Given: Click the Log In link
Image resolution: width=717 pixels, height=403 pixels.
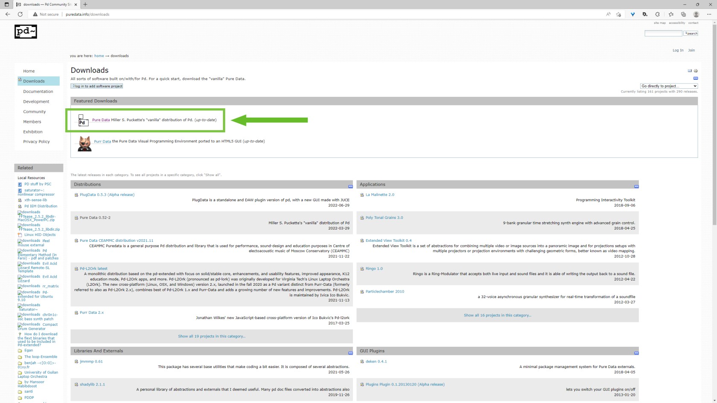Looking at the screenshot, I should click(x=678, y=50).
